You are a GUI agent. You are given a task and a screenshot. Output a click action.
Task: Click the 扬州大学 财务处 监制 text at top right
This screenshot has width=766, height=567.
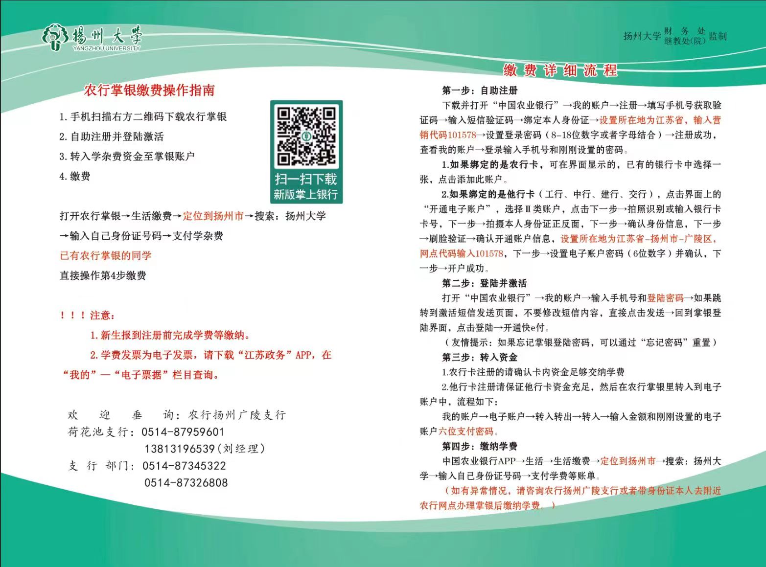674,36
